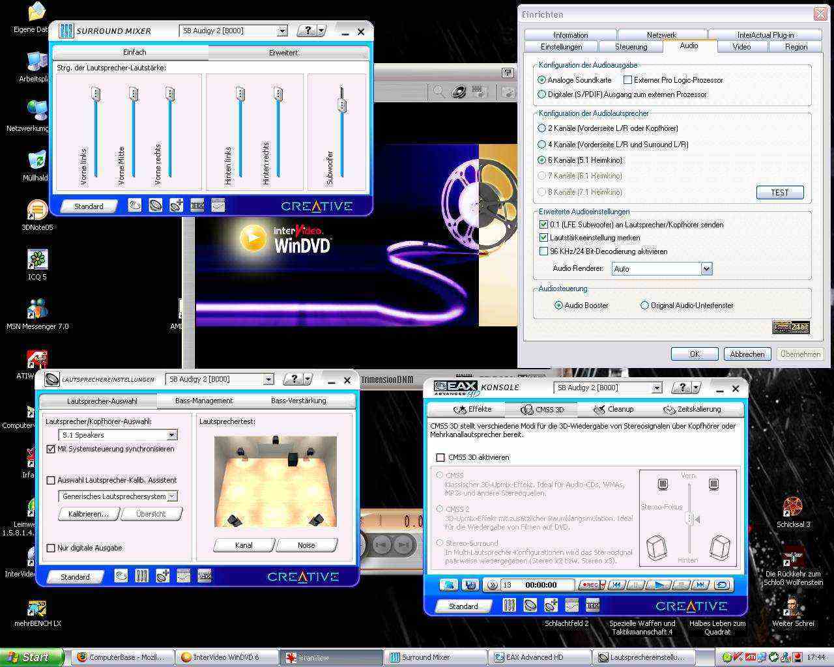Viewport: 834px width, 667px height.
Task: Skip to previous track in EAX Konsole
Action: coord(616,585)
